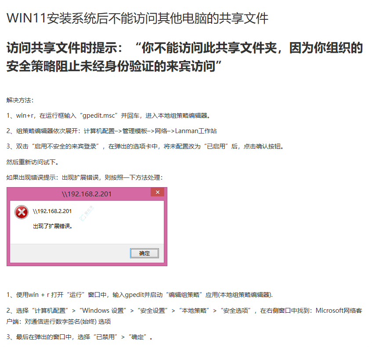Screen dimensions: 372x347
Task: Click the step about 启用不安全的来宾登录
Action: click(146, 146)
